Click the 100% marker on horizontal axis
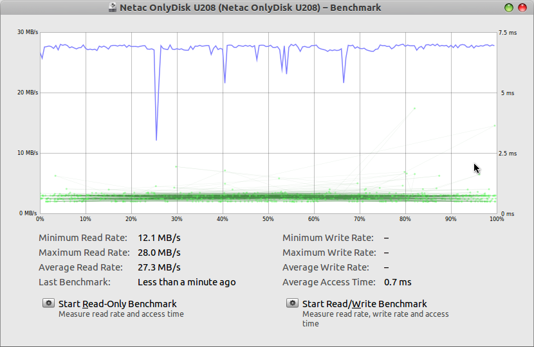The height and width of the screenshot is (347, 534). [495, 219]
